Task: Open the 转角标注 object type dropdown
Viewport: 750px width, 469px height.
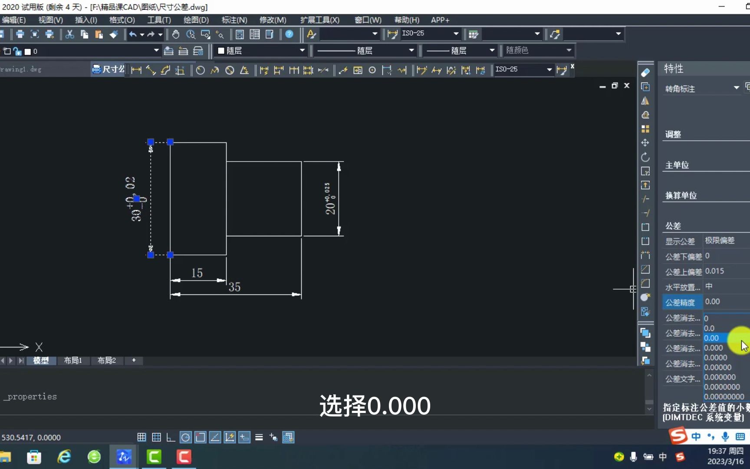Action: tap(736, 88)
